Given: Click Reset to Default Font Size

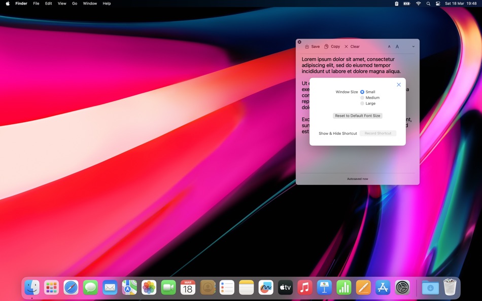Looking at the screenshot, I should pos(358,116).
